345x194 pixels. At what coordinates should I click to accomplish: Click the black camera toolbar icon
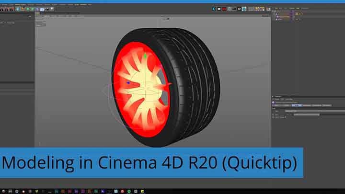(47, 9)
